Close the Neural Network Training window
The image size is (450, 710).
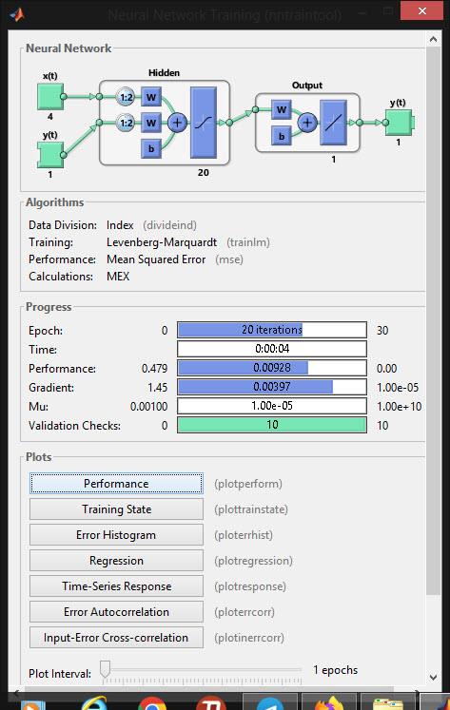pos(421,10)
